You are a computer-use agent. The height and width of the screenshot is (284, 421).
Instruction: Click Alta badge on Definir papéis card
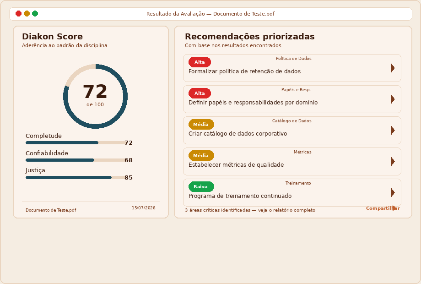tap(200, 93)
